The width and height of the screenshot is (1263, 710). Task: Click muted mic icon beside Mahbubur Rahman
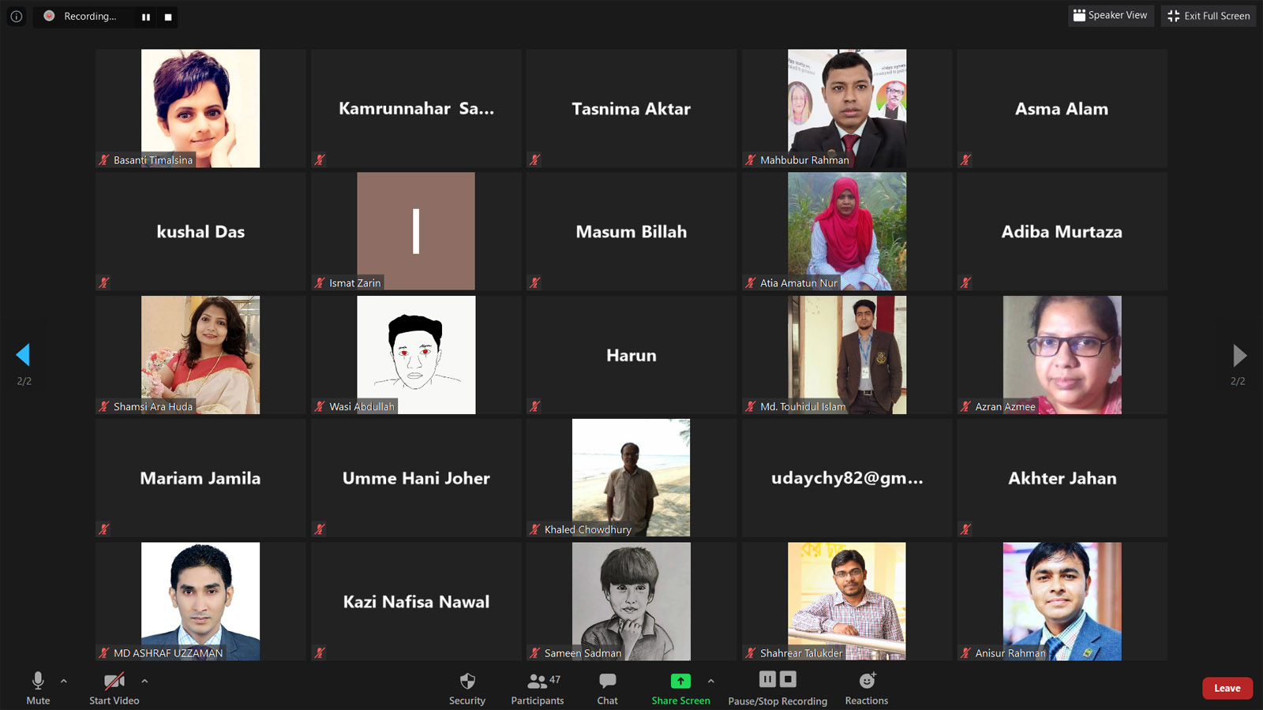click(x=751, y=159)
